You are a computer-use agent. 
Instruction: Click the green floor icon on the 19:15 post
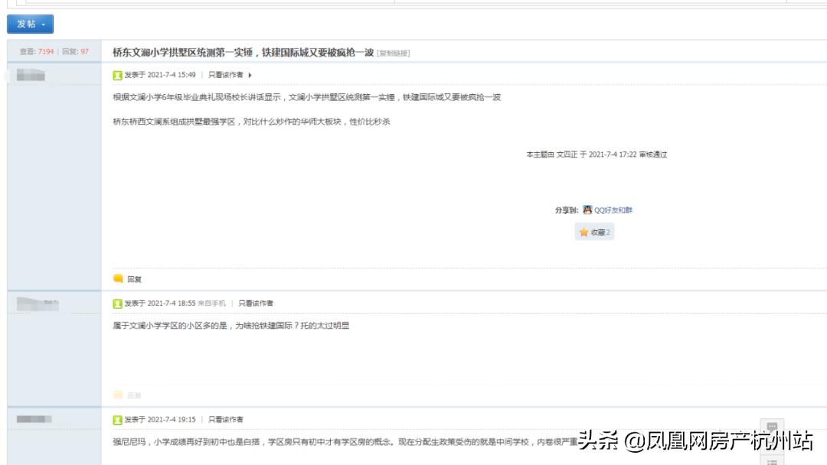[117, 419]
